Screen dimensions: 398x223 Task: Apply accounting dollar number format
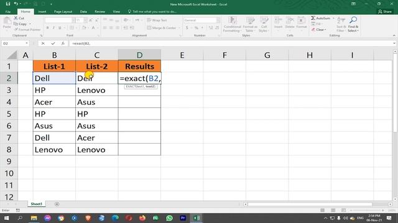(187, 28)
